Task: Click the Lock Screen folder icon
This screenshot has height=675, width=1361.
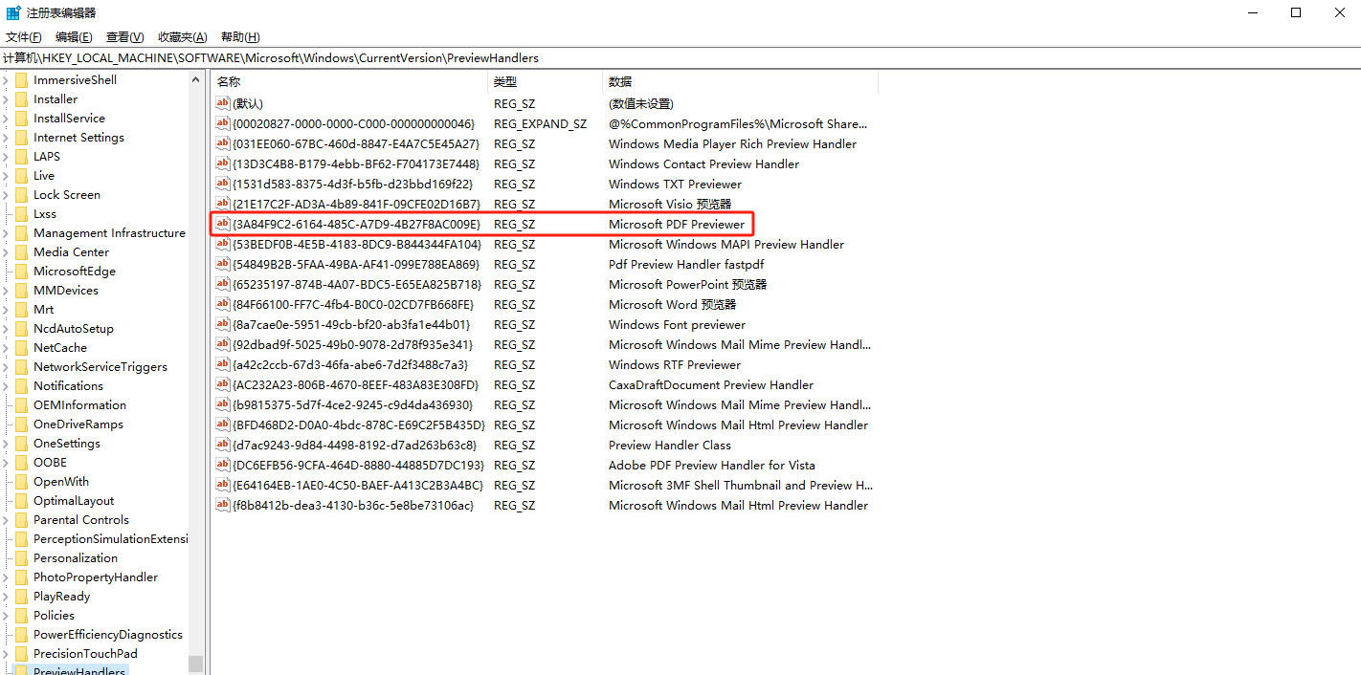Action: pyautogui.click(x=22, y=195)
